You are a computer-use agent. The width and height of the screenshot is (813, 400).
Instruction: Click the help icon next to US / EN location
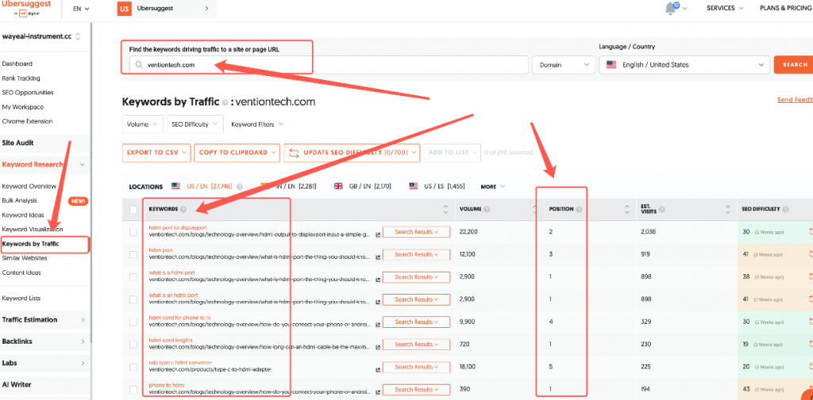(x=240, y=186)
